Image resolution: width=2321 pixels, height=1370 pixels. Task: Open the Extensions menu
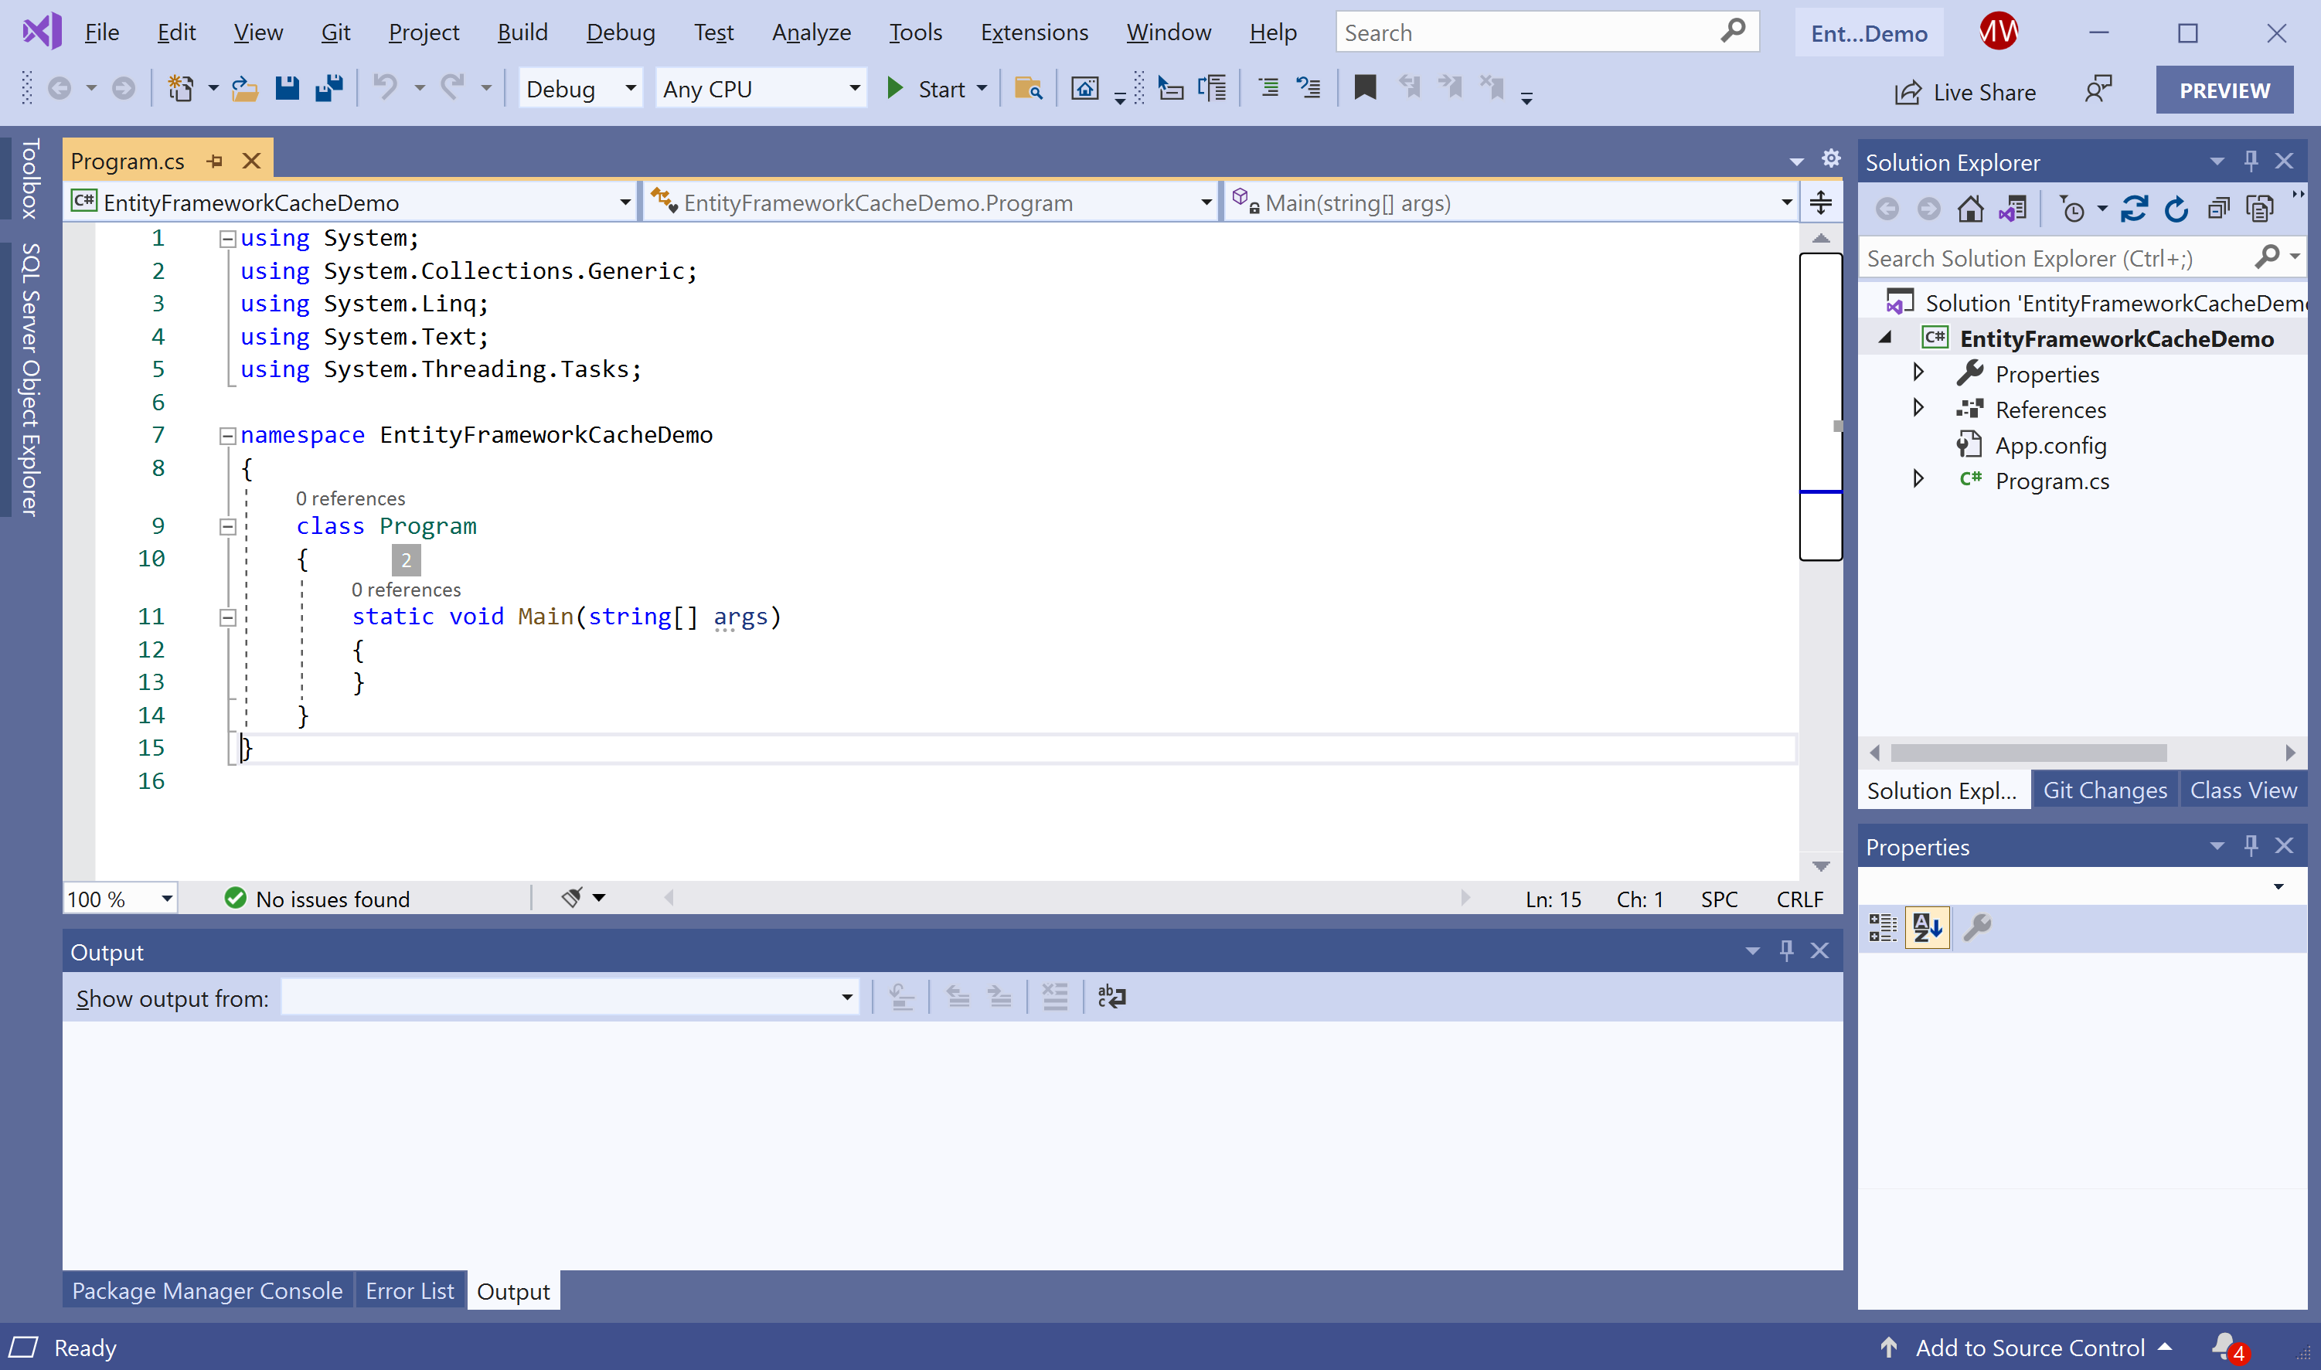tap(1033, 32)
